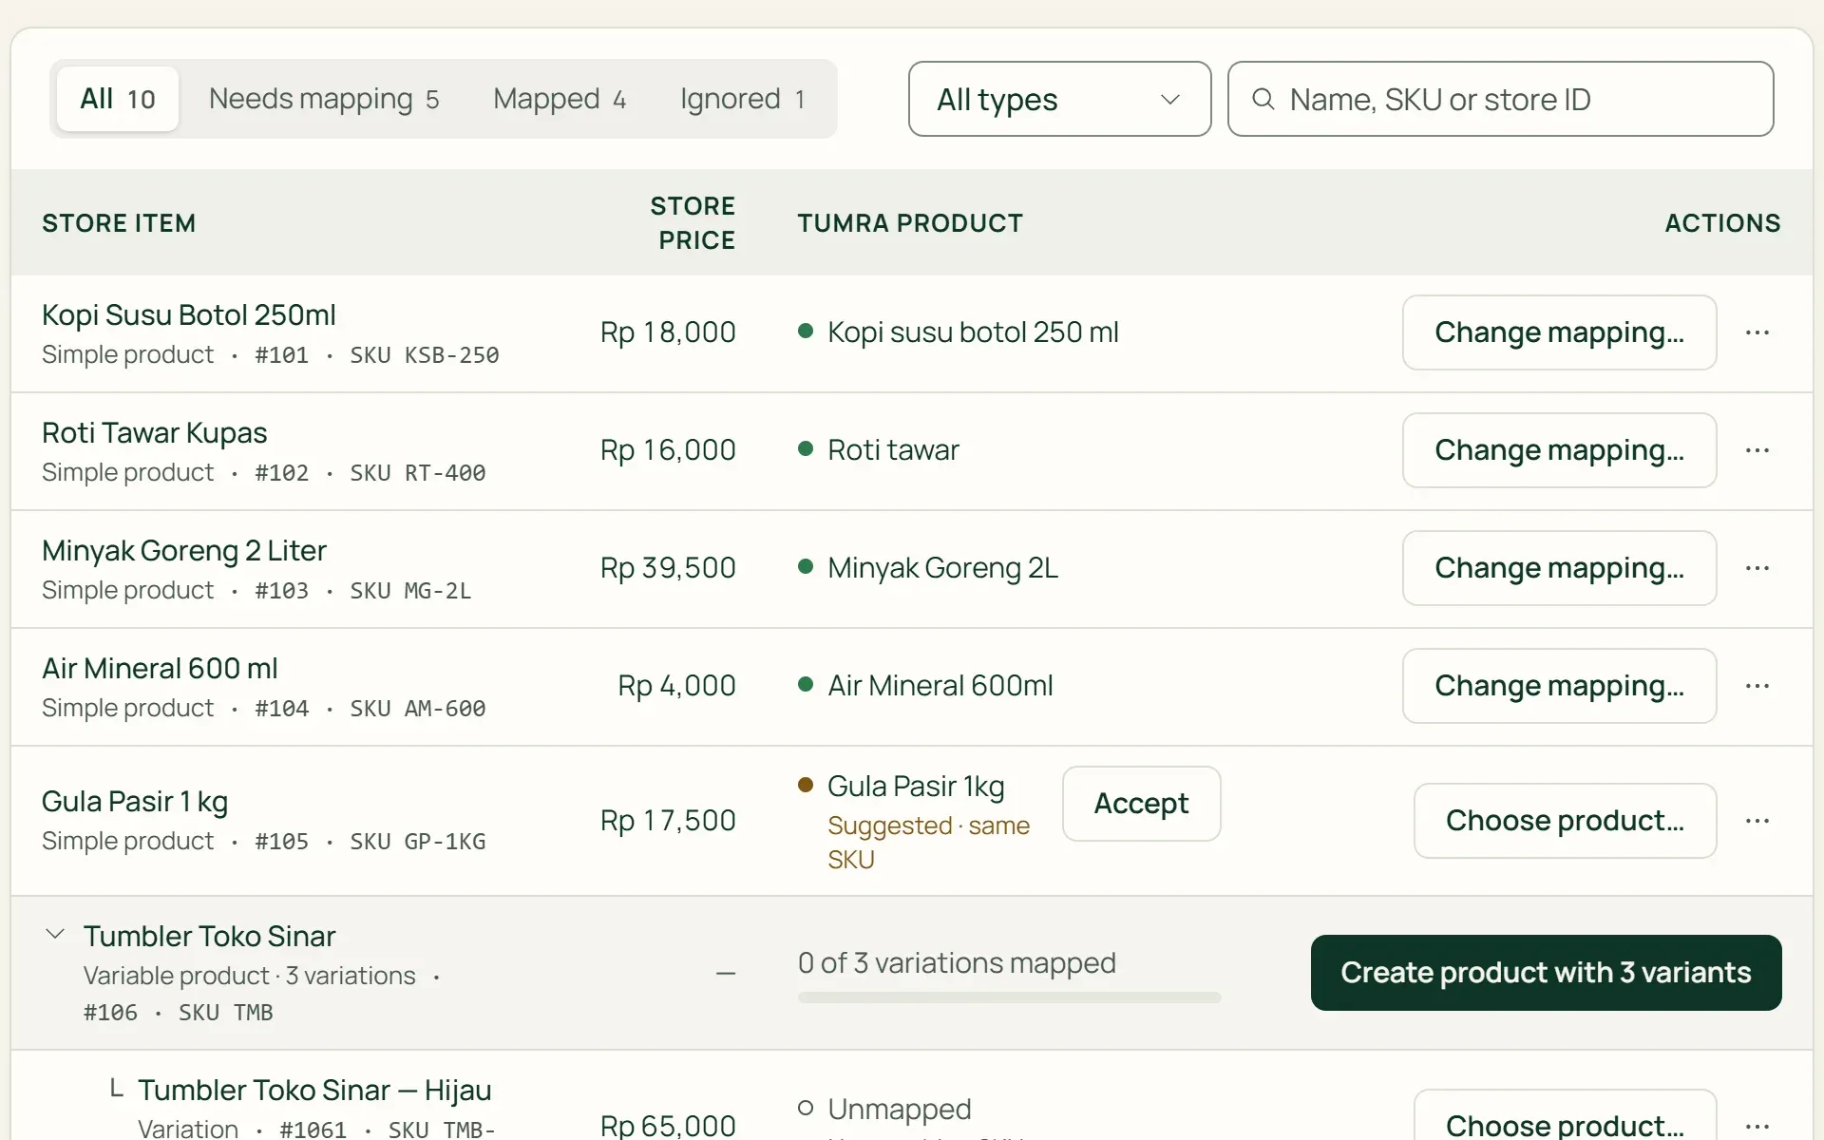The width and height of the screenshot is (1824, 1140).
Task: Click Change mapping for Kopi Susu Botol
Action: (x=1559, y=332)
